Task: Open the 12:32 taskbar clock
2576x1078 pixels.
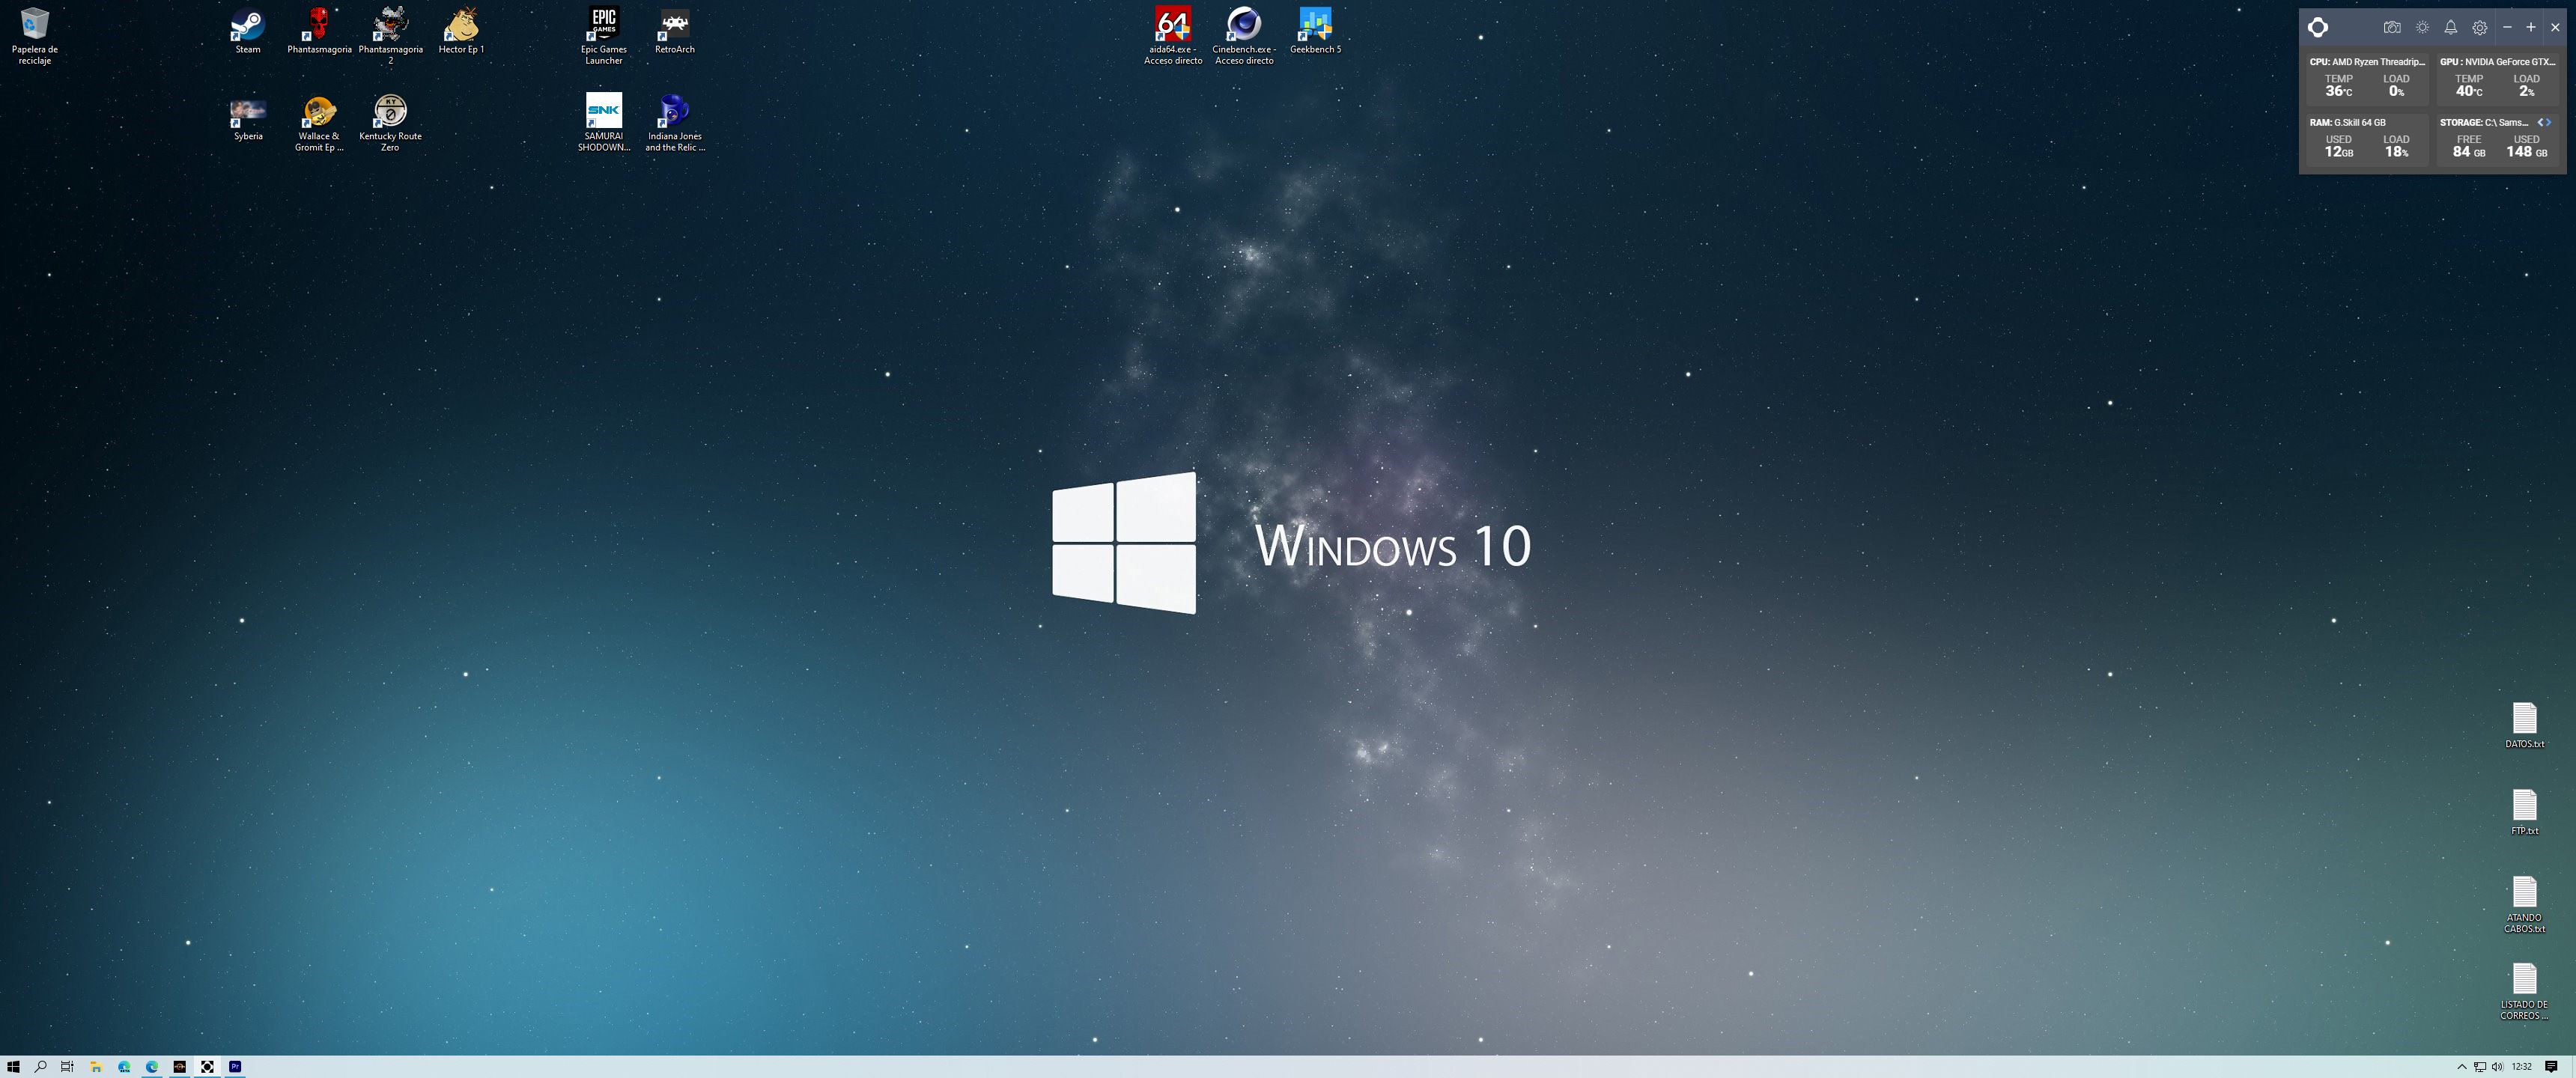Action: [2522, 1066]
